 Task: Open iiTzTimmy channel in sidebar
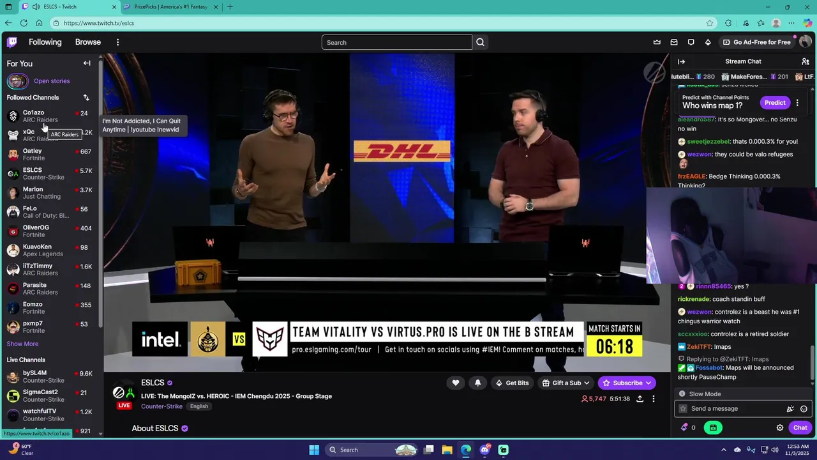(50, 270)
